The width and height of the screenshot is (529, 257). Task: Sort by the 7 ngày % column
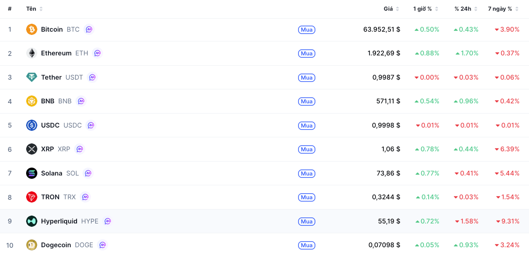(503, 9)
